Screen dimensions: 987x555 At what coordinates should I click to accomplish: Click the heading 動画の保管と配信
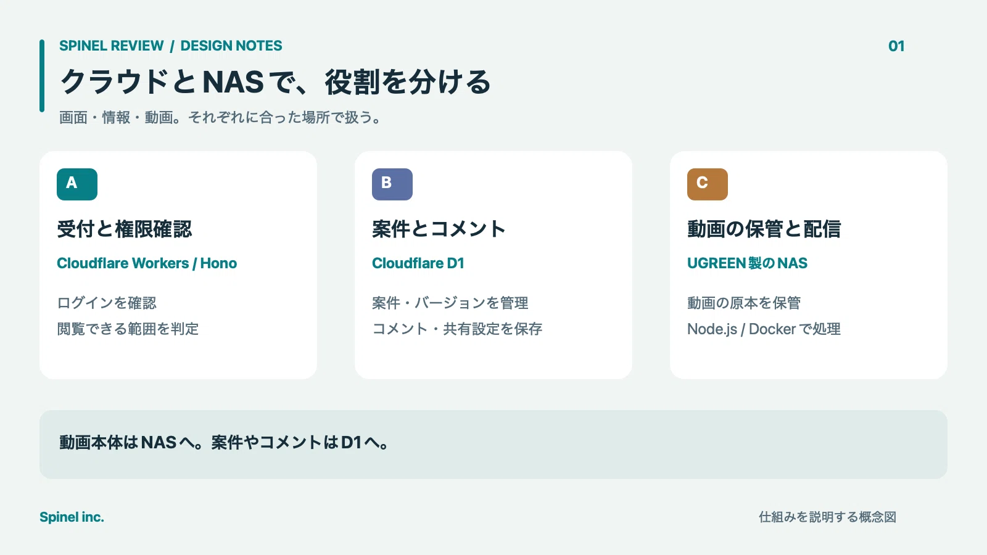[764, 229]
